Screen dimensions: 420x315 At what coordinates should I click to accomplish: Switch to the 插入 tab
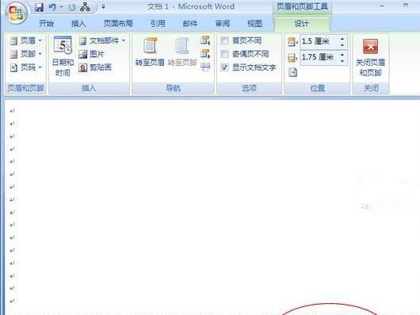[78, 24]
